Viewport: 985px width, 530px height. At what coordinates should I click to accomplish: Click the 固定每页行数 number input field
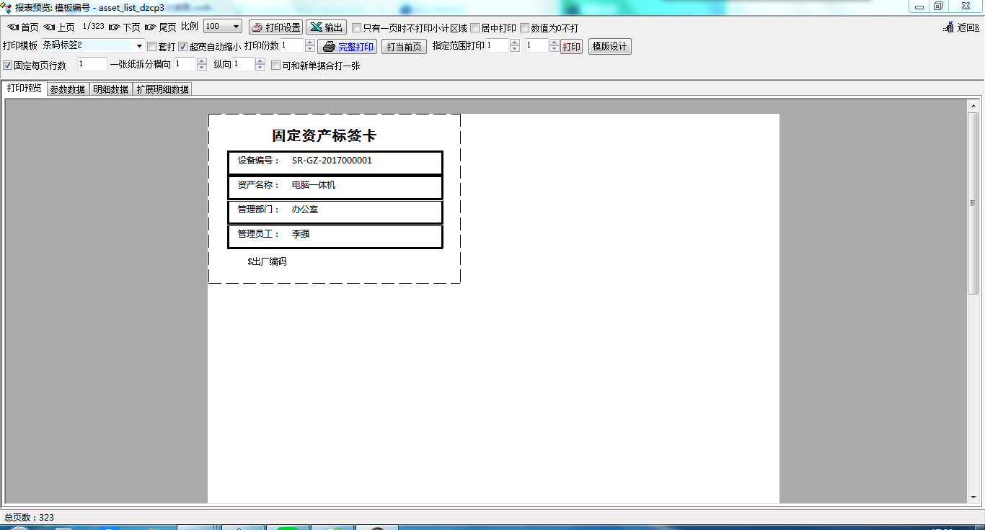[x=92, y=65]
